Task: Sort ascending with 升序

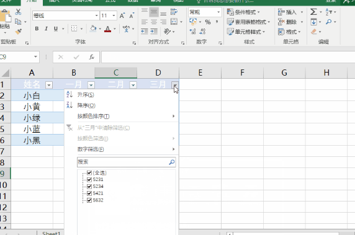Action: coord(122,95)
